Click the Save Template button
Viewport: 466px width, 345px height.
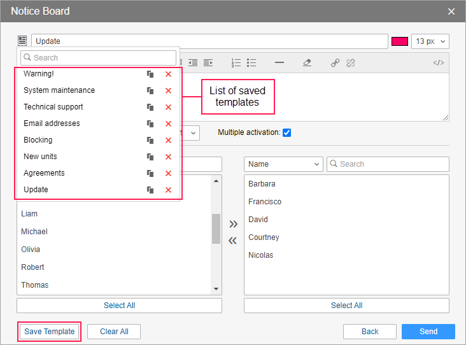pos(49,332)
